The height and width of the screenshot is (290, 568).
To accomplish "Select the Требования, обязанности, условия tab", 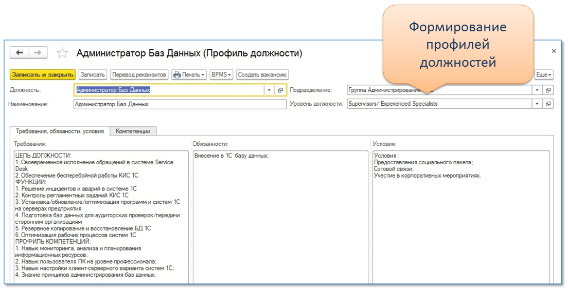I will pos(59,131).
